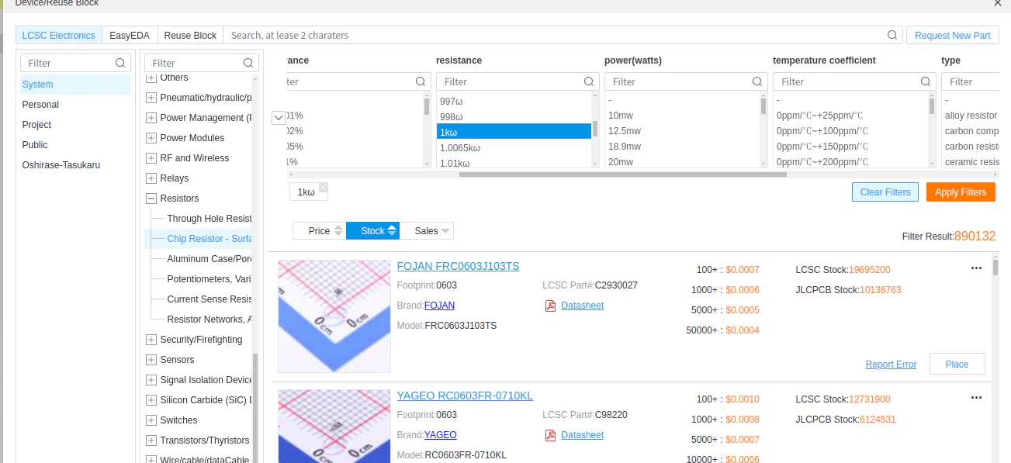Open YAGEO brand link
This screenshot has height=463, width=1011.
[440, 435]
